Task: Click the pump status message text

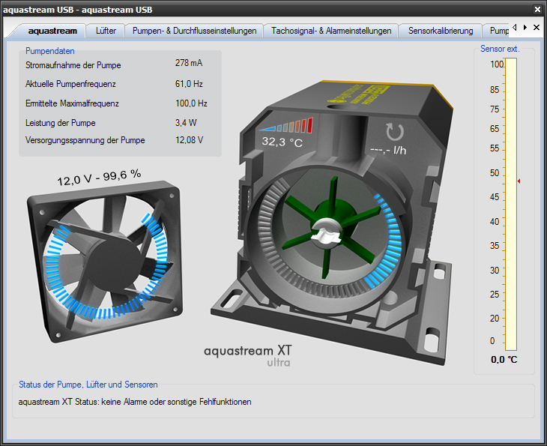Action: tap(134, 402)
